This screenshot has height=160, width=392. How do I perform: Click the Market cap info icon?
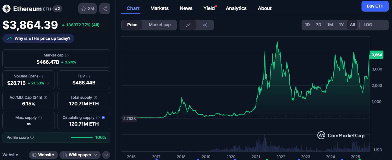pos(67,55)
